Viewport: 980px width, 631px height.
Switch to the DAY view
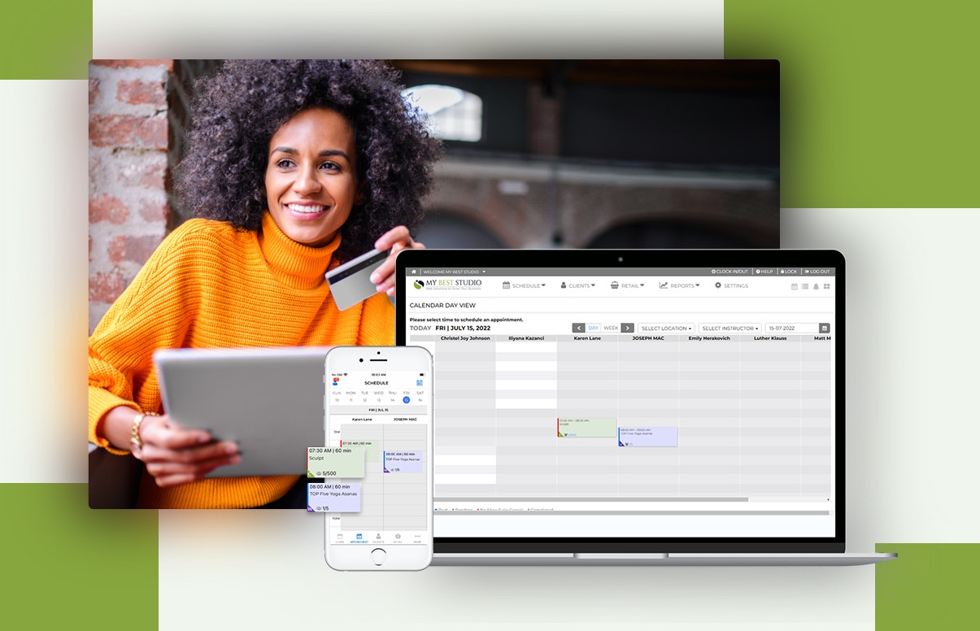tap(593, 328)
